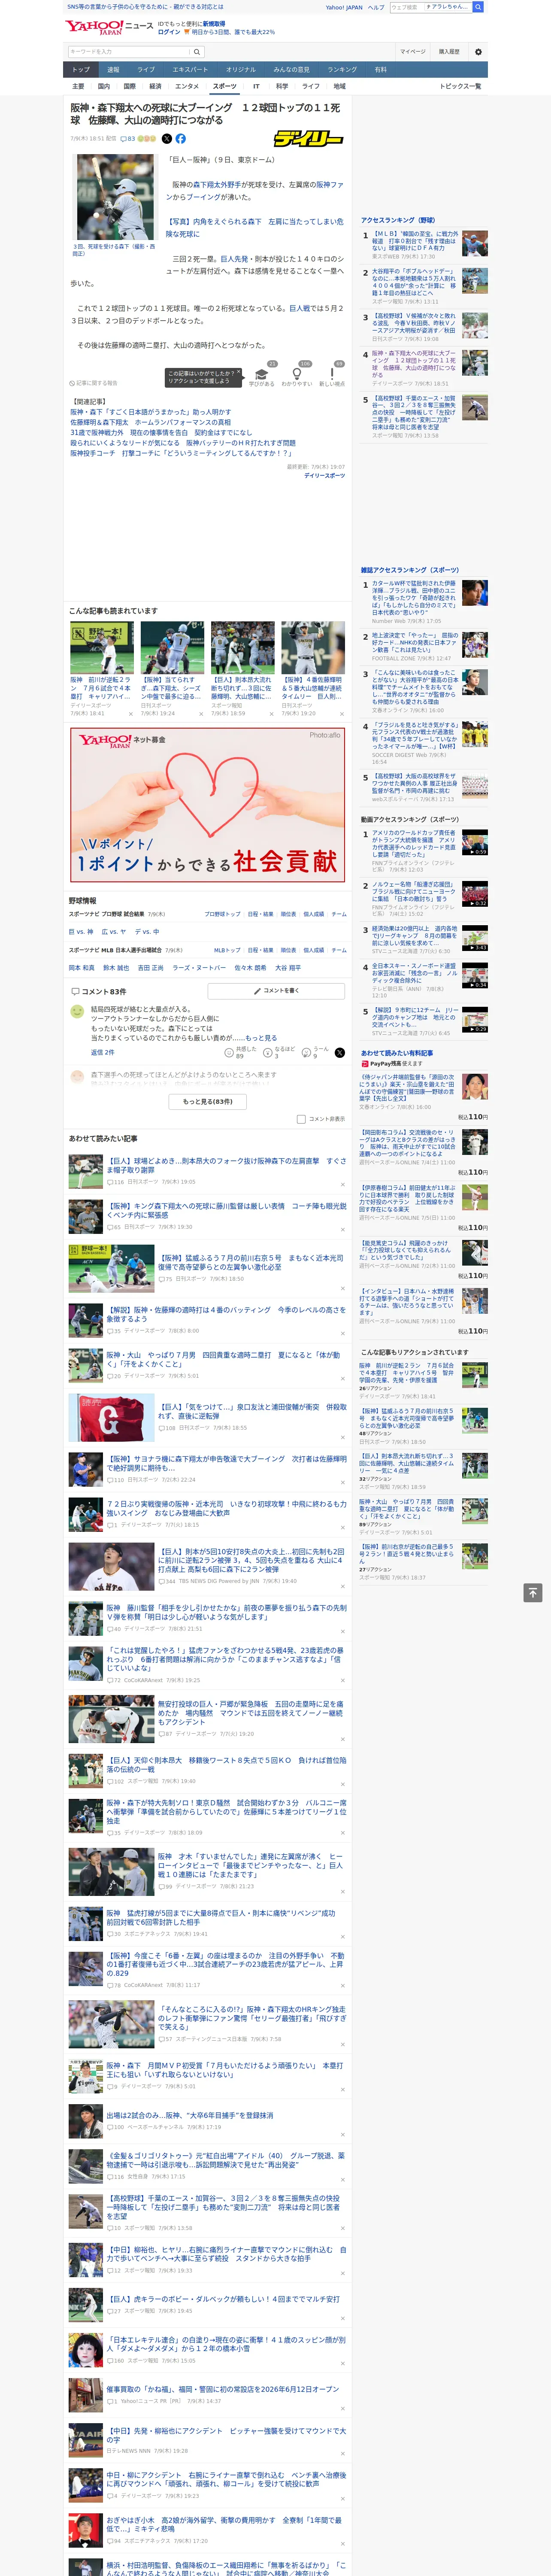Open the ランキング tab
Screen dimensions: 551x2576
(342, 70)
